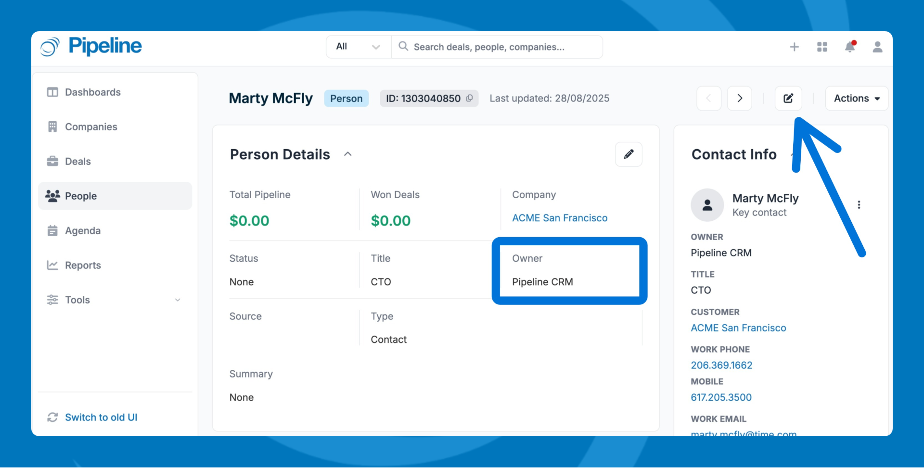Open ACME San Francisco customer link
Viewport: 924px width, 468px height.
738,328
